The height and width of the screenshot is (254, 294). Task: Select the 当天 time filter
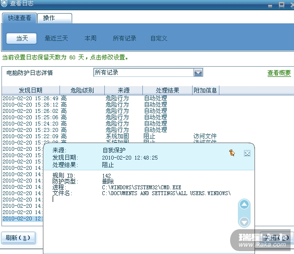coord(21,38)
